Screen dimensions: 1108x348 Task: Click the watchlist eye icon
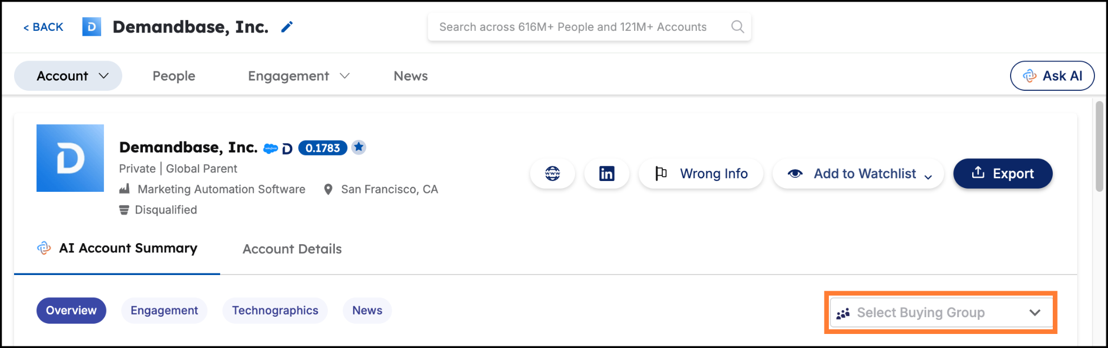tap(795, 173)
